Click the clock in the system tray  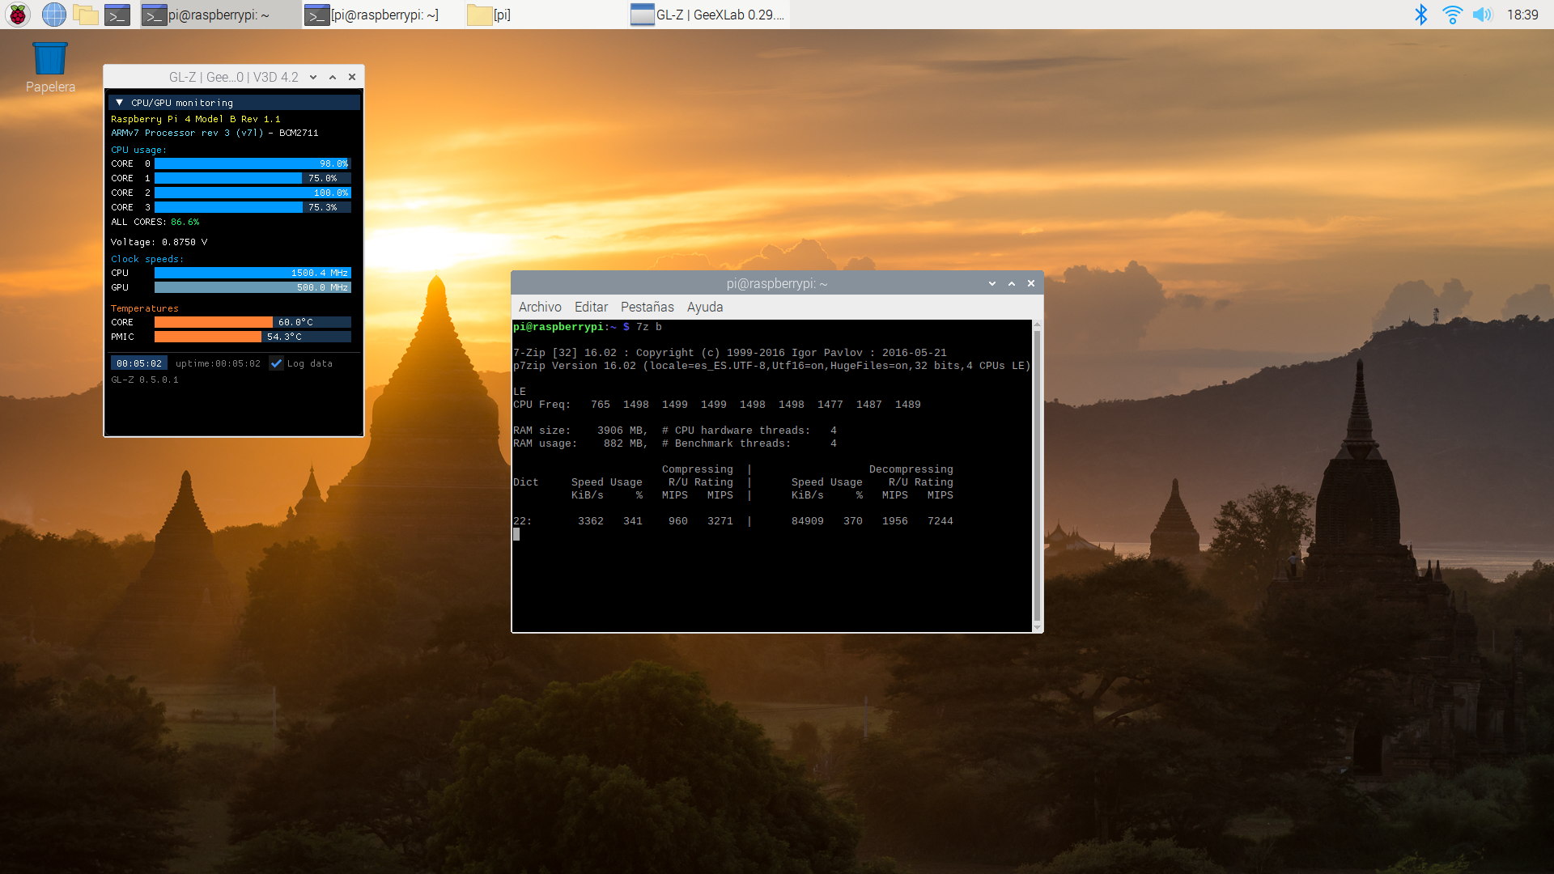click(x=1522, y=15)
